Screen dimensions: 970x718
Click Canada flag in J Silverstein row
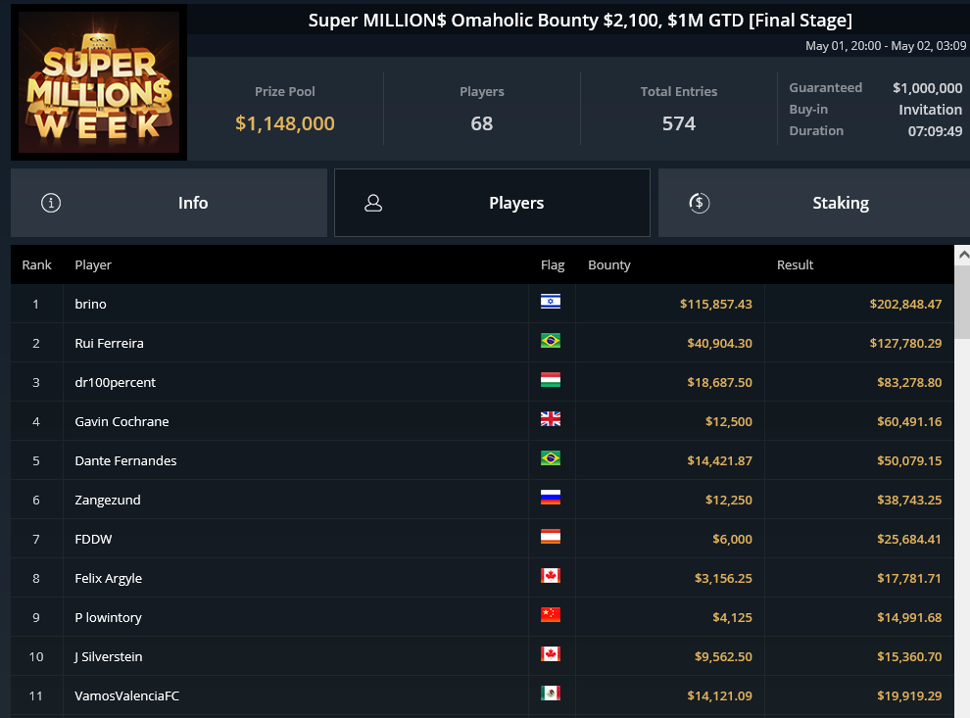tap(551, 654)
